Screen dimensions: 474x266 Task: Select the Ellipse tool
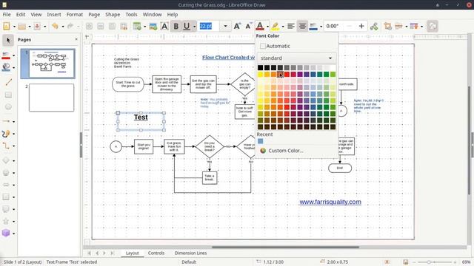click(x=8, y=106)
